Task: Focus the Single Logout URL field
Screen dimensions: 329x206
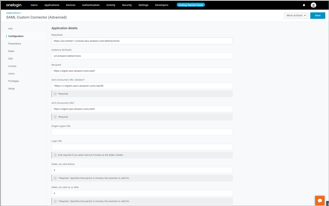Action: coord(142,132)
